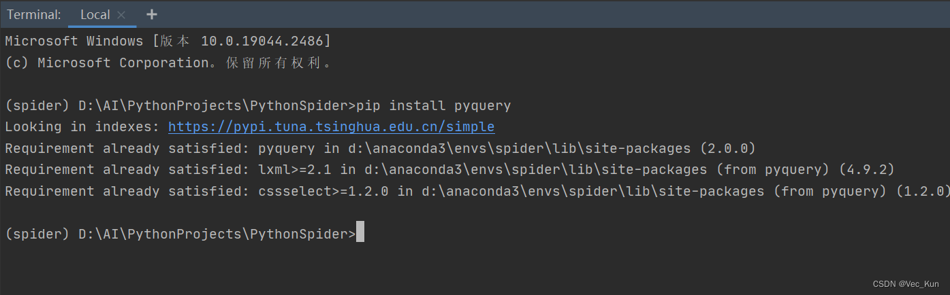Click the Microsoft Windows version line
Screen dimensions: 950x295
coord(168,41)
